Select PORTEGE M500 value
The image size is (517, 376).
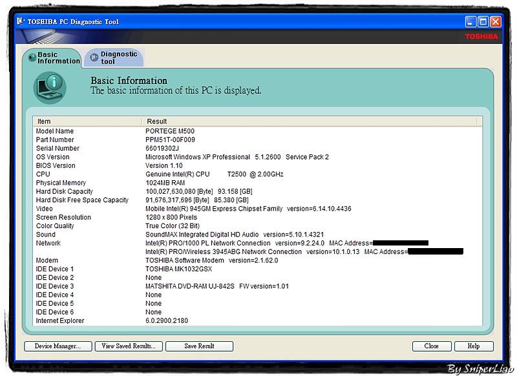tap(170, 131)
